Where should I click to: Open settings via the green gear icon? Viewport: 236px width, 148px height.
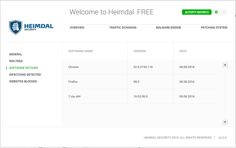(x=216, y=12)
